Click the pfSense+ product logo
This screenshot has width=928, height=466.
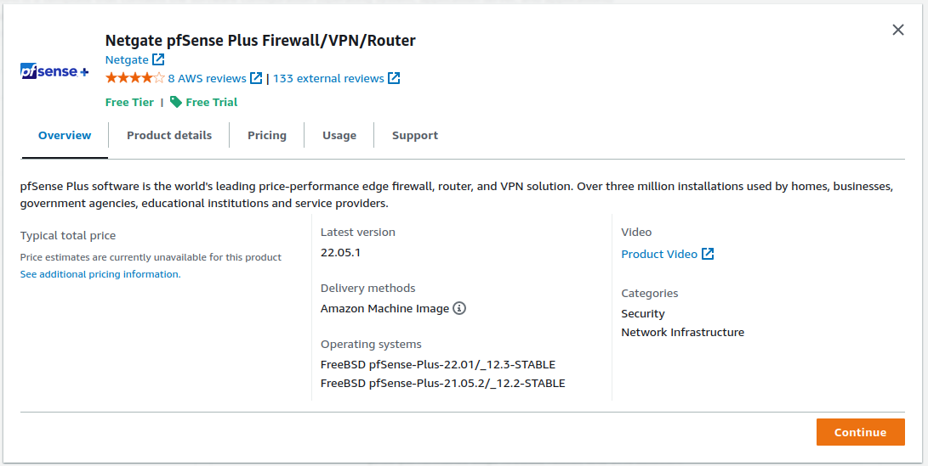[x=54, y=72]
